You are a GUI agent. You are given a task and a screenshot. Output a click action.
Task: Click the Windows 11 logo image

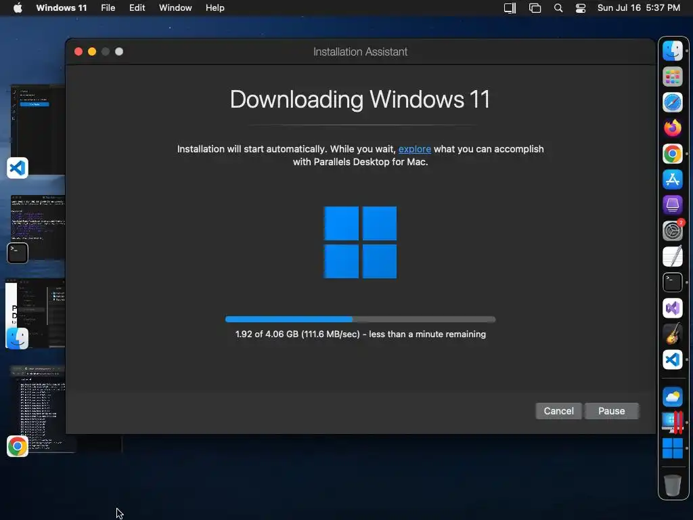click(360, 242)
